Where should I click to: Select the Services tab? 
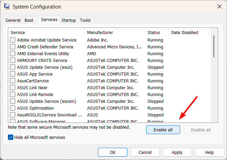tap(49, 20)
